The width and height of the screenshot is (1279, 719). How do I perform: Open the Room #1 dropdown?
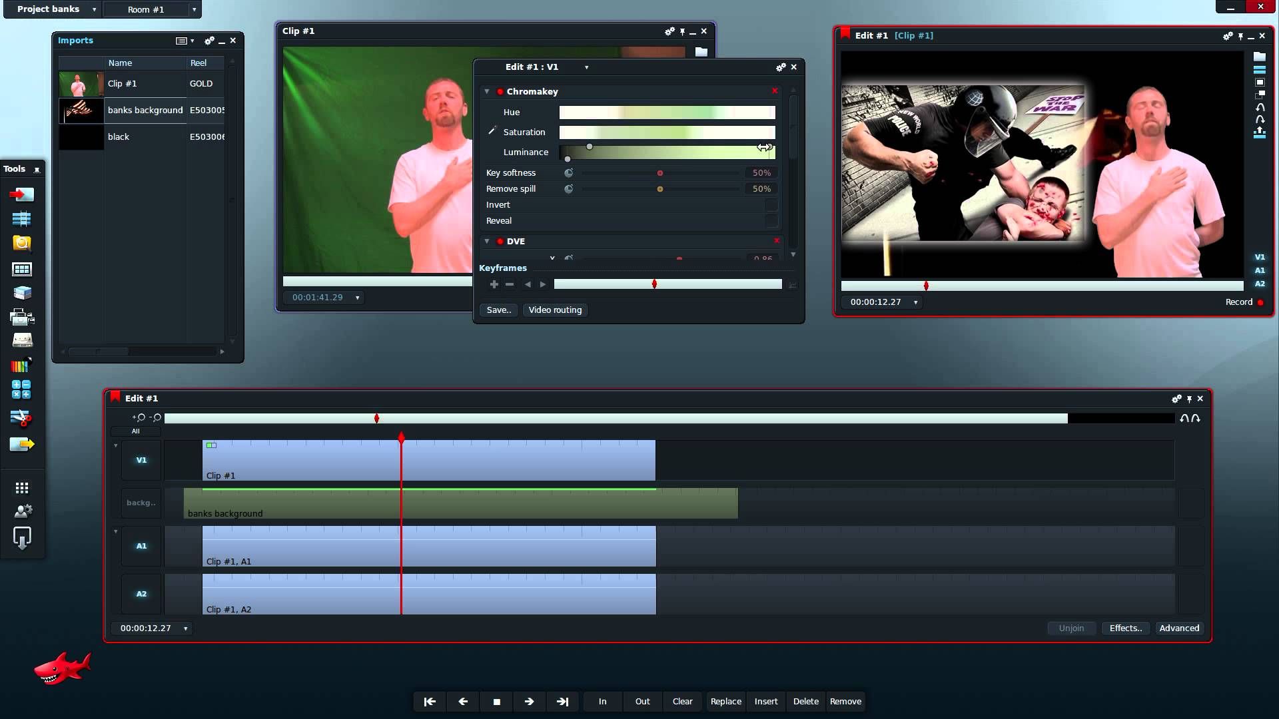pos(194,9)
